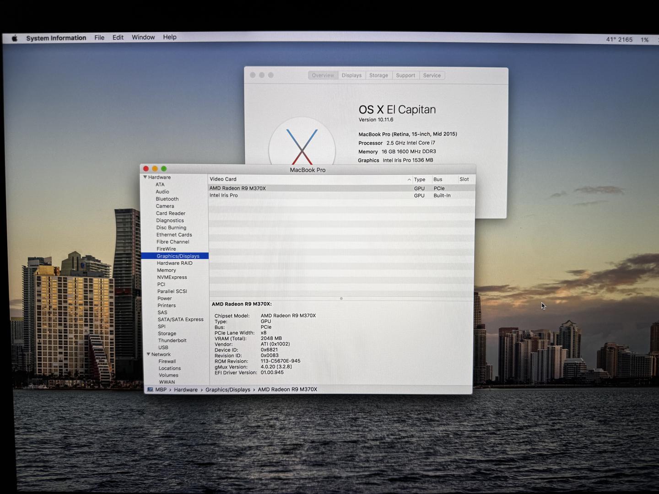Open the Window menu
The width and height of the screenshot is (659, 494).
(143, 37)
